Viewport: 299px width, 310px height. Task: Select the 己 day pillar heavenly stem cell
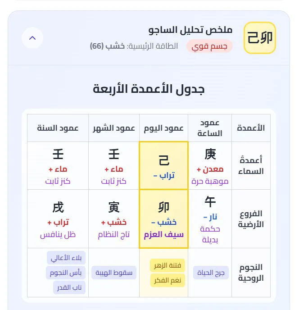pos(163,165)
